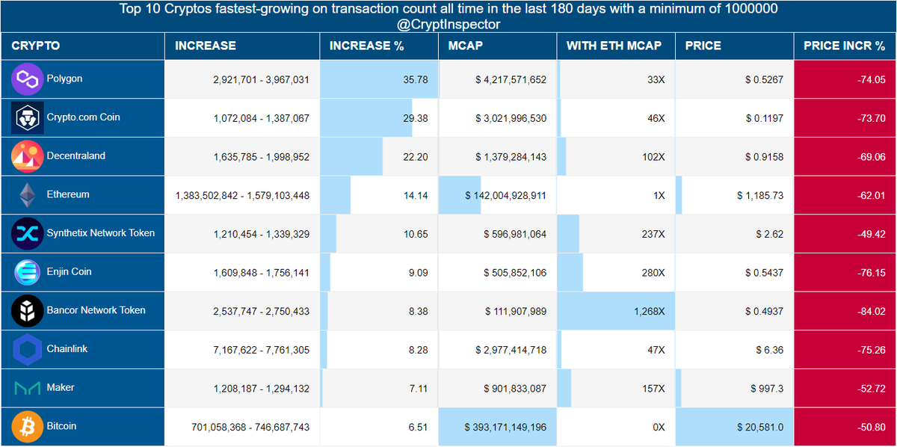Sort by WITH ETH MCAP header

(616, 46)
